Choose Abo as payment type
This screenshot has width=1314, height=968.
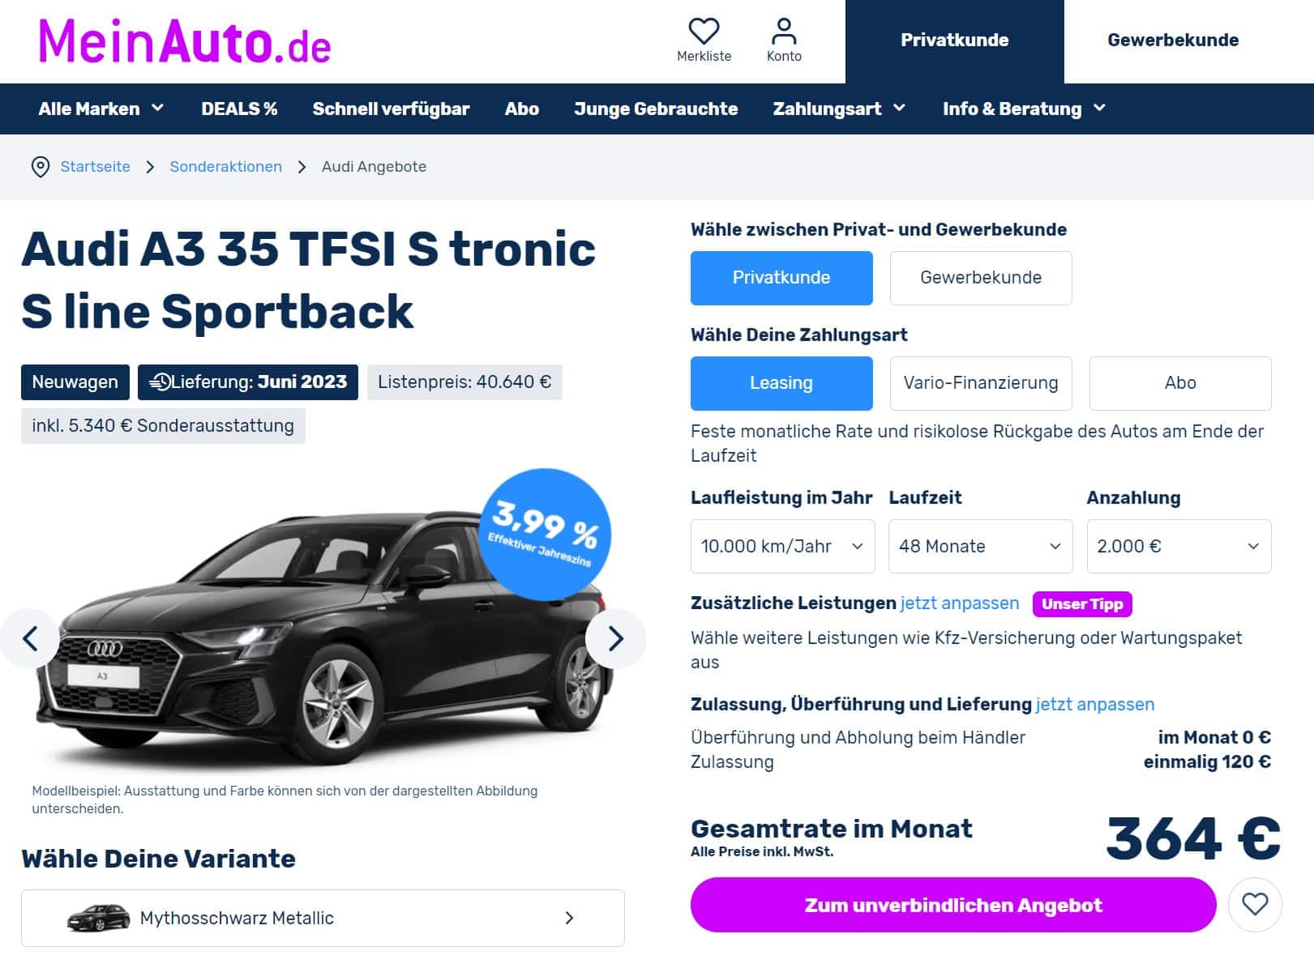tap(1180, 383)
